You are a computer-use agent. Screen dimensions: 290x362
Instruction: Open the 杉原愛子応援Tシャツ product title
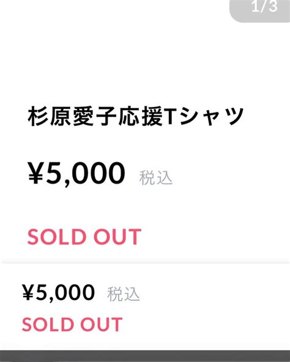tap(136, 116)
